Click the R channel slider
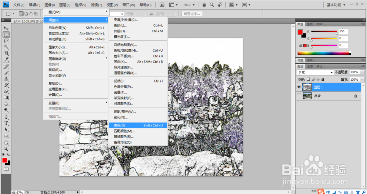Image resolution: width=367 pixels, height=194 pixels. pyautogui.click(x=324, y=32)
